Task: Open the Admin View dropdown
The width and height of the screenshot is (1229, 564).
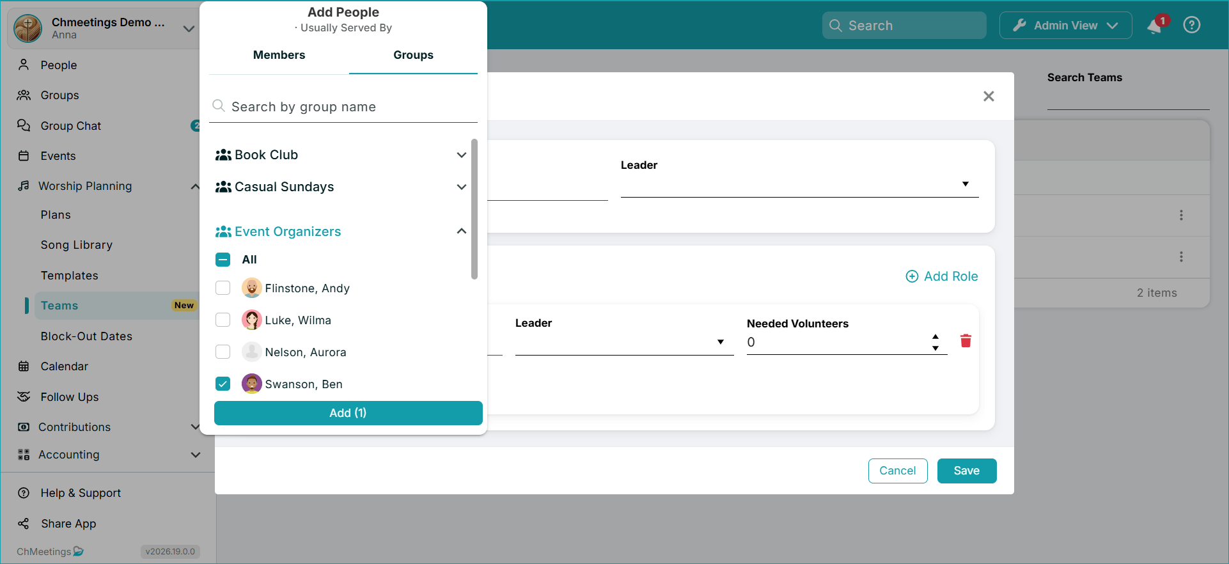Action: pos(1065,26)
